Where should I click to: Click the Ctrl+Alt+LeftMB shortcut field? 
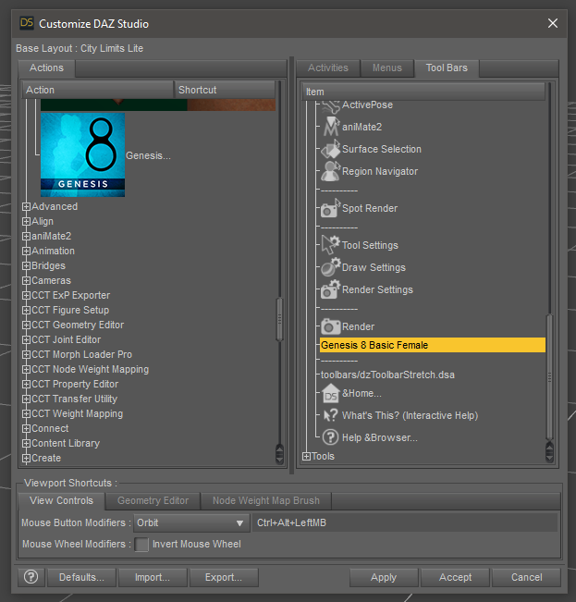405,522
